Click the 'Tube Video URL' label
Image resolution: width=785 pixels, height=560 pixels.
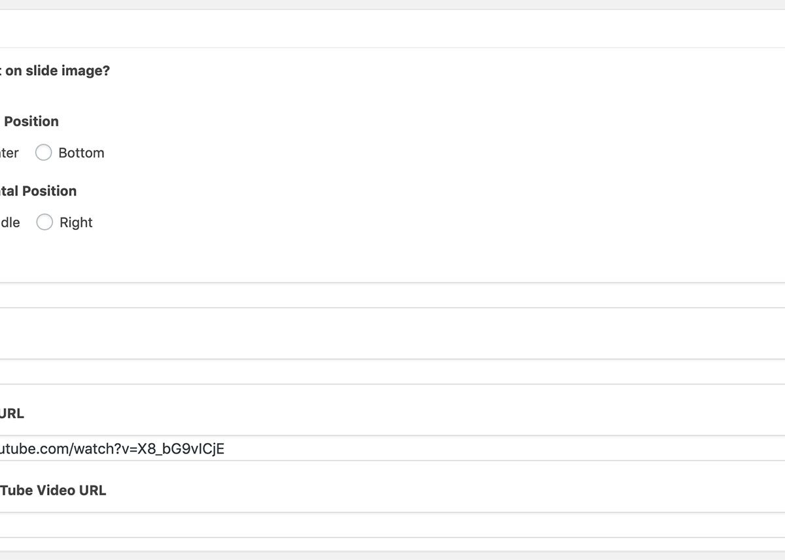(52, 490)
